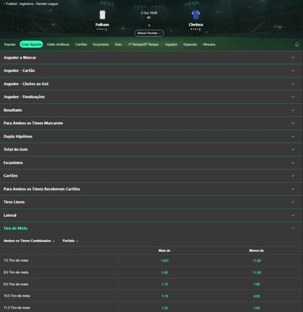The width and height of the screenshot is (303, 312).
Task: Click the 2 Out 16:00 match time
Action: [149, 13]
